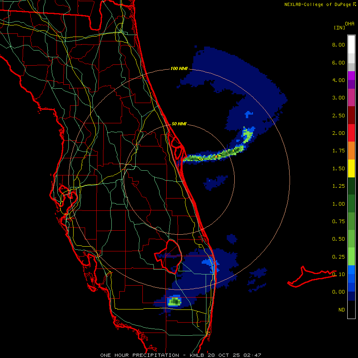This screenshot has height=358, width=358.
Task: Click the 1.50 scale value
Action: tap(339, 169)
